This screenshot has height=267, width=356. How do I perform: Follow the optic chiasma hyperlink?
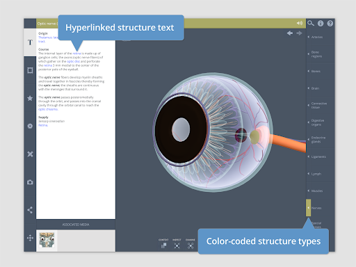(48, 109)
